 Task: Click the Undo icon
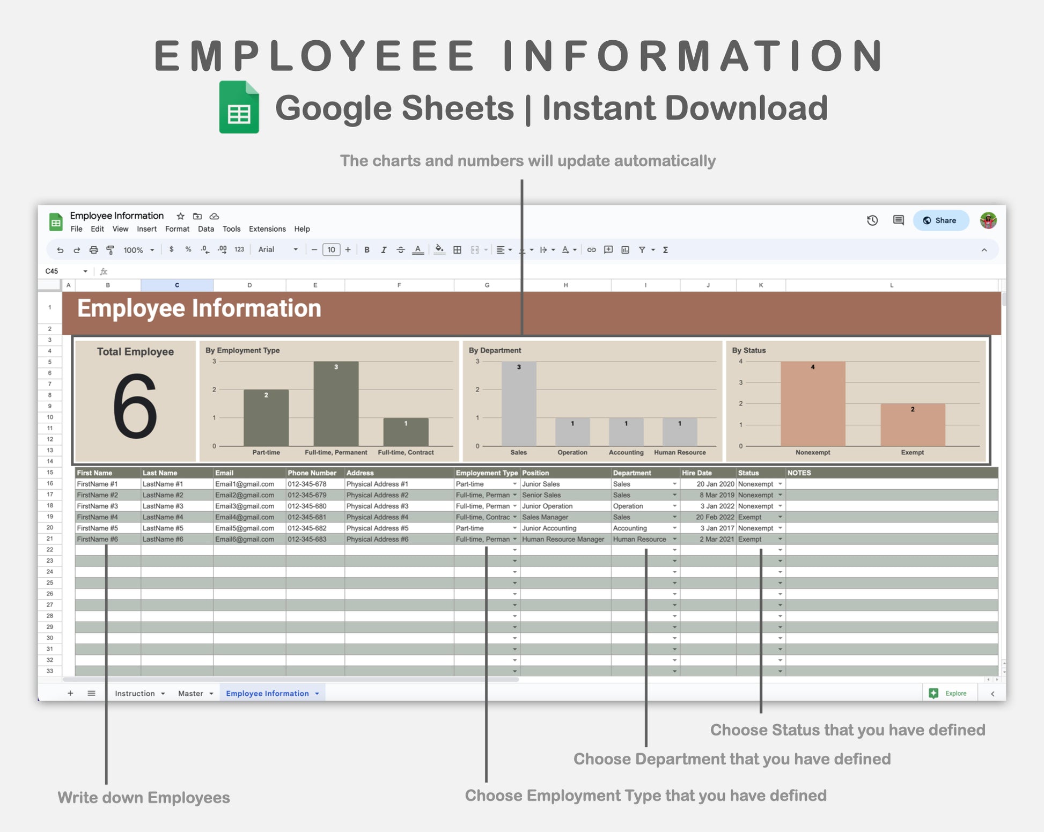[x=60, y=250]
